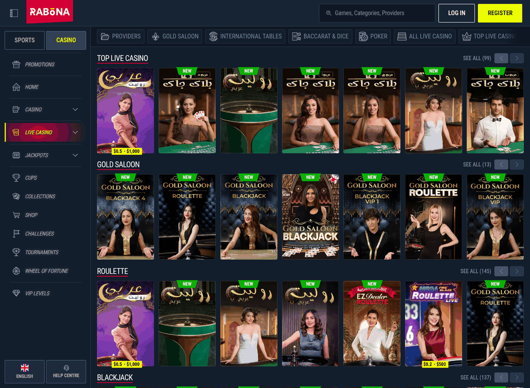Click the Tournaments cup icon
This screenshot has height=388, width=530.
16,252
